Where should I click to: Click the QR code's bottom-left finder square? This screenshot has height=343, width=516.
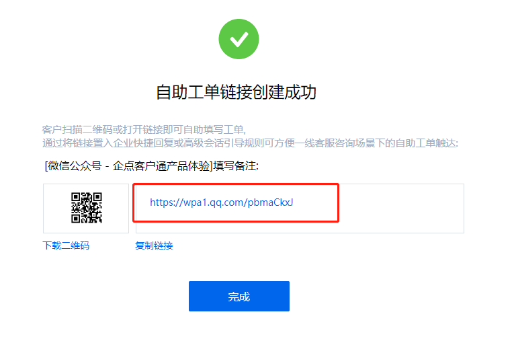click(75, 219)
